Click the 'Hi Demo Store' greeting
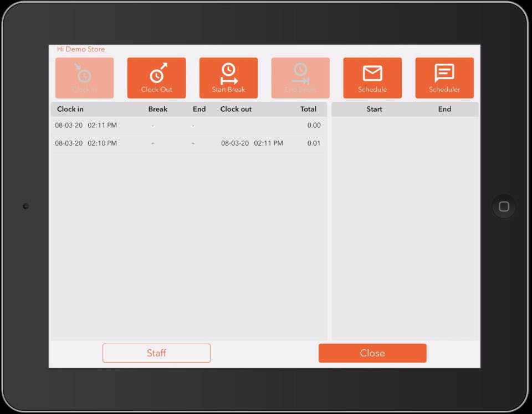The image size is (532, 414). click(x=81, y=49)
